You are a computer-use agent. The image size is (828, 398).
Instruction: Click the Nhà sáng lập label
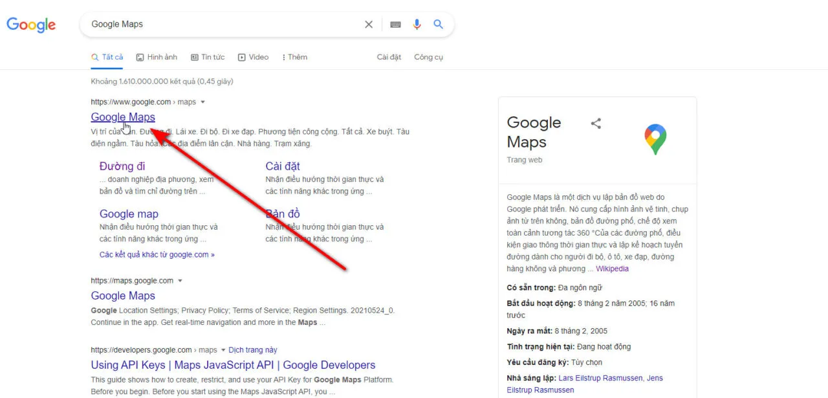coord(532,378)
